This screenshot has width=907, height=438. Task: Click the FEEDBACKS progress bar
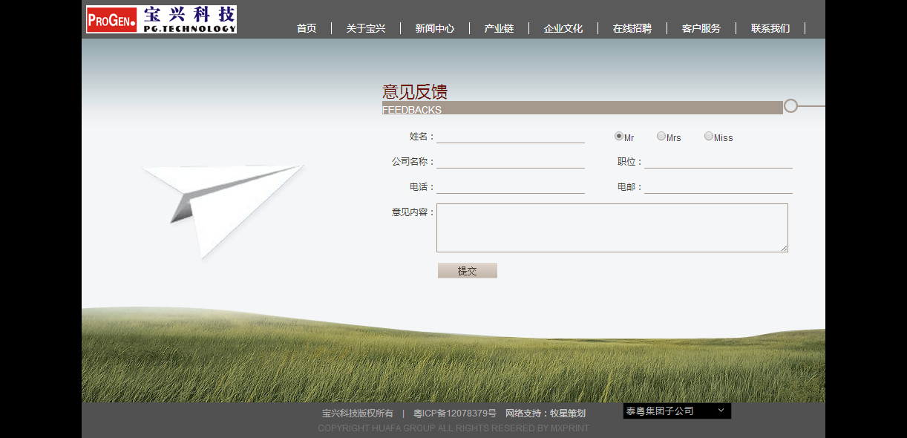tap(579, 109)
